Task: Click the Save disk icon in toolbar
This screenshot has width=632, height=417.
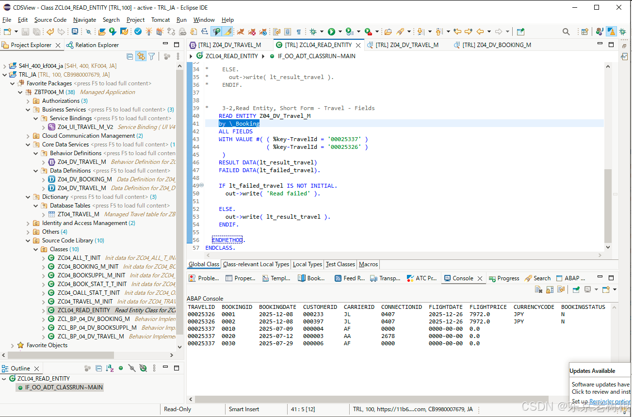Action: (26, 32)
